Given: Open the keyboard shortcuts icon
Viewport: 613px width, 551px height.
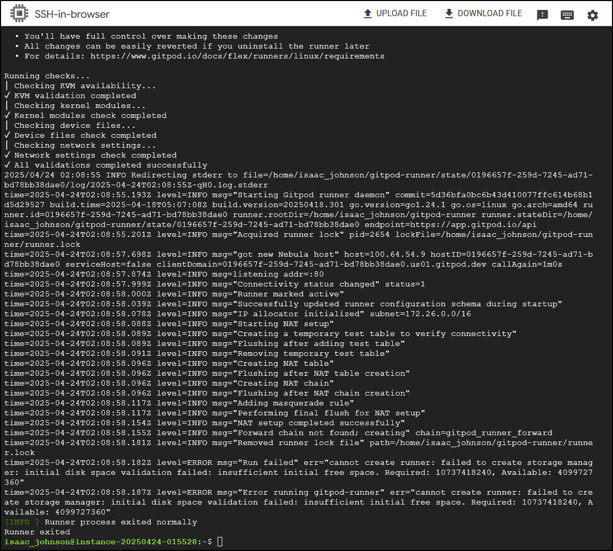Looking at the screenshot, I should [x=567, y=15].
